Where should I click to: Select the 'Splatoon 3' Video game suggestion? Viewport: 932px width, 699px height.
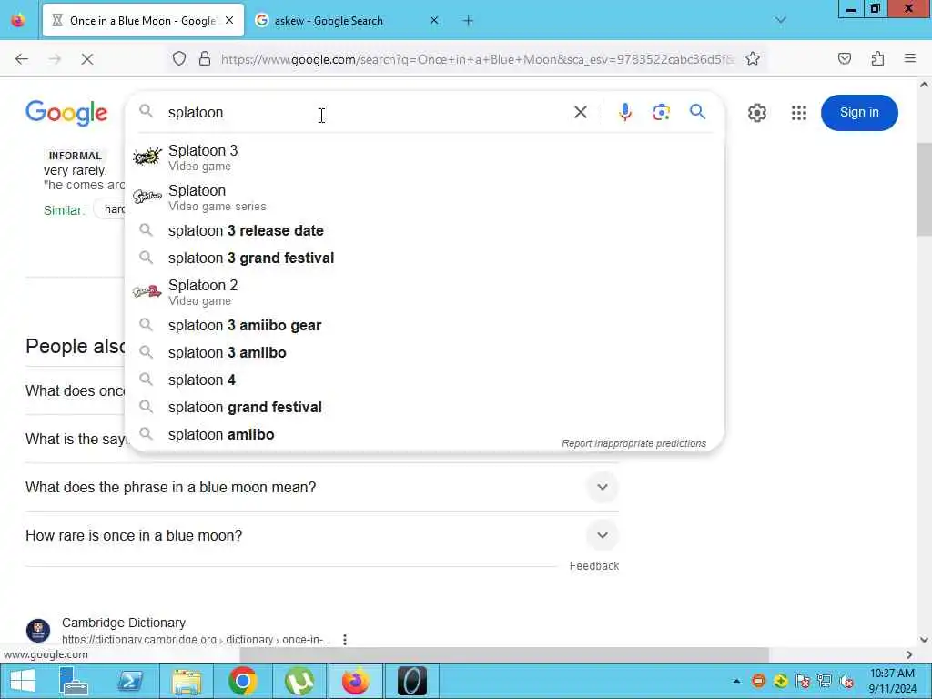pyautogui.click(x=424, y=157)
